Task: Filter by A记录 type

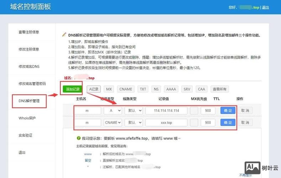Action: (94, 89)
